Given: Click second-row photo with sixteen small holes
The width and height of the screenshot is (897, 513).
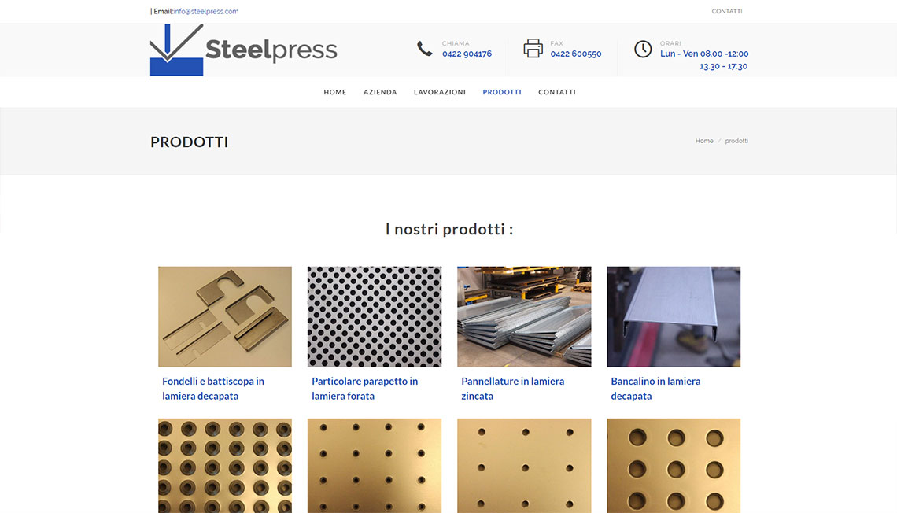Looking at the screenshot, I should point(375,466).
